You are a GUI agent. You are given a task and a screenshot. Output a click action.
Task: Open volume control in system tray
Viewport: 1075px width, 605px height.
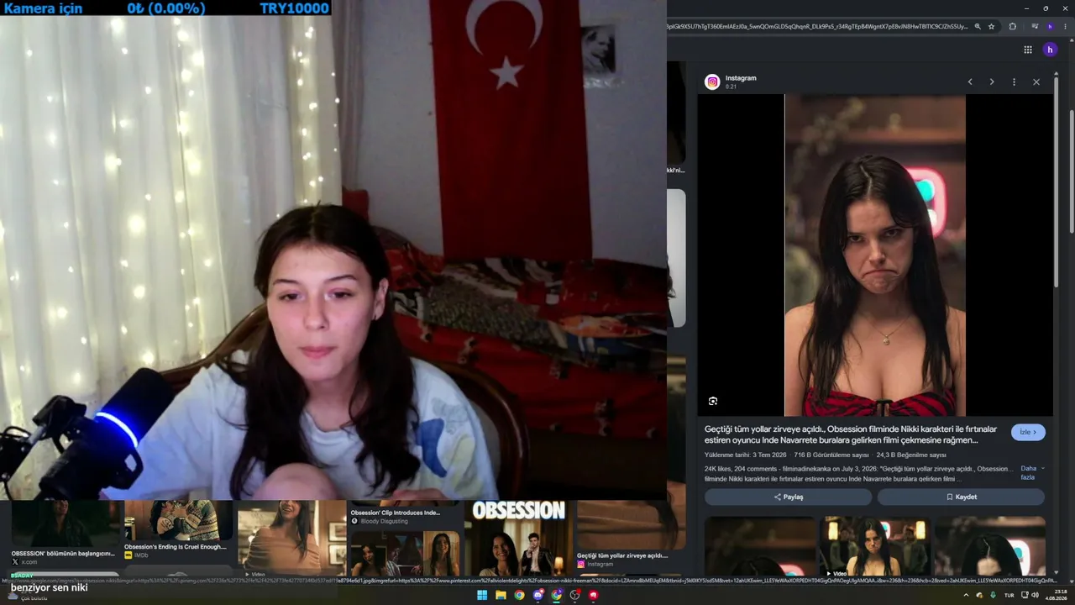click(x=1036, y=595)
